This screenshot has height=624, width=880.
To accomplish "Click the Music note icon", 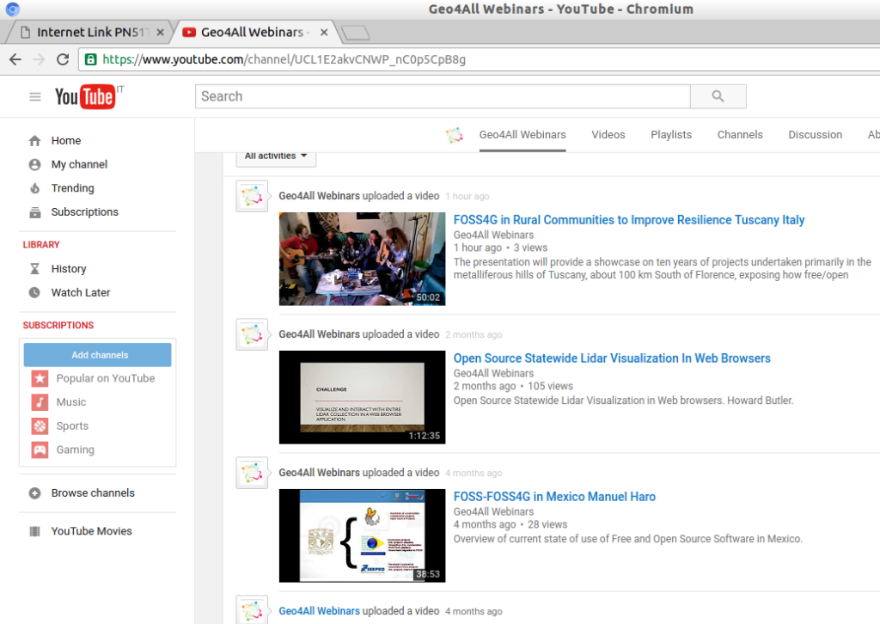I will (x=40, y=402).
